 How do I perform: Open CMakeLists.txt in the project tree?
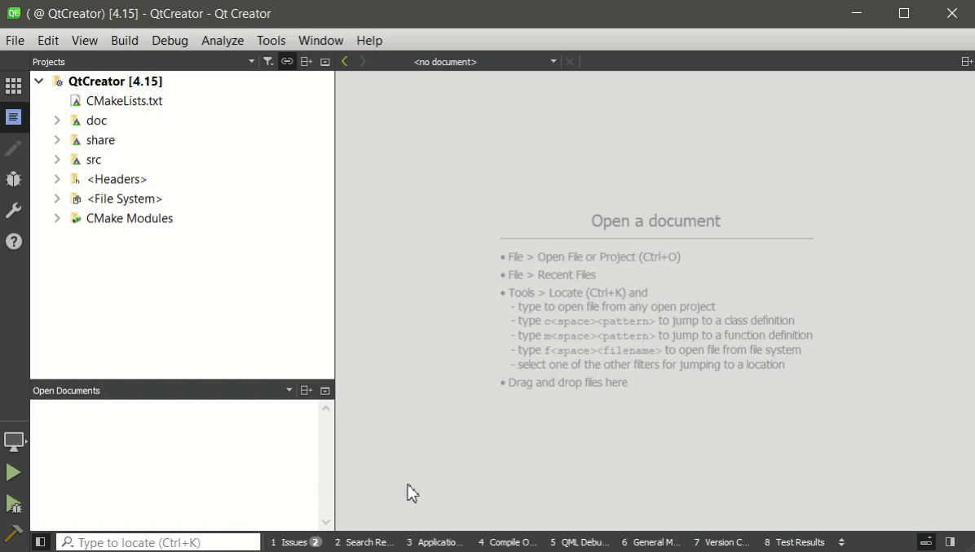(124, 101)
